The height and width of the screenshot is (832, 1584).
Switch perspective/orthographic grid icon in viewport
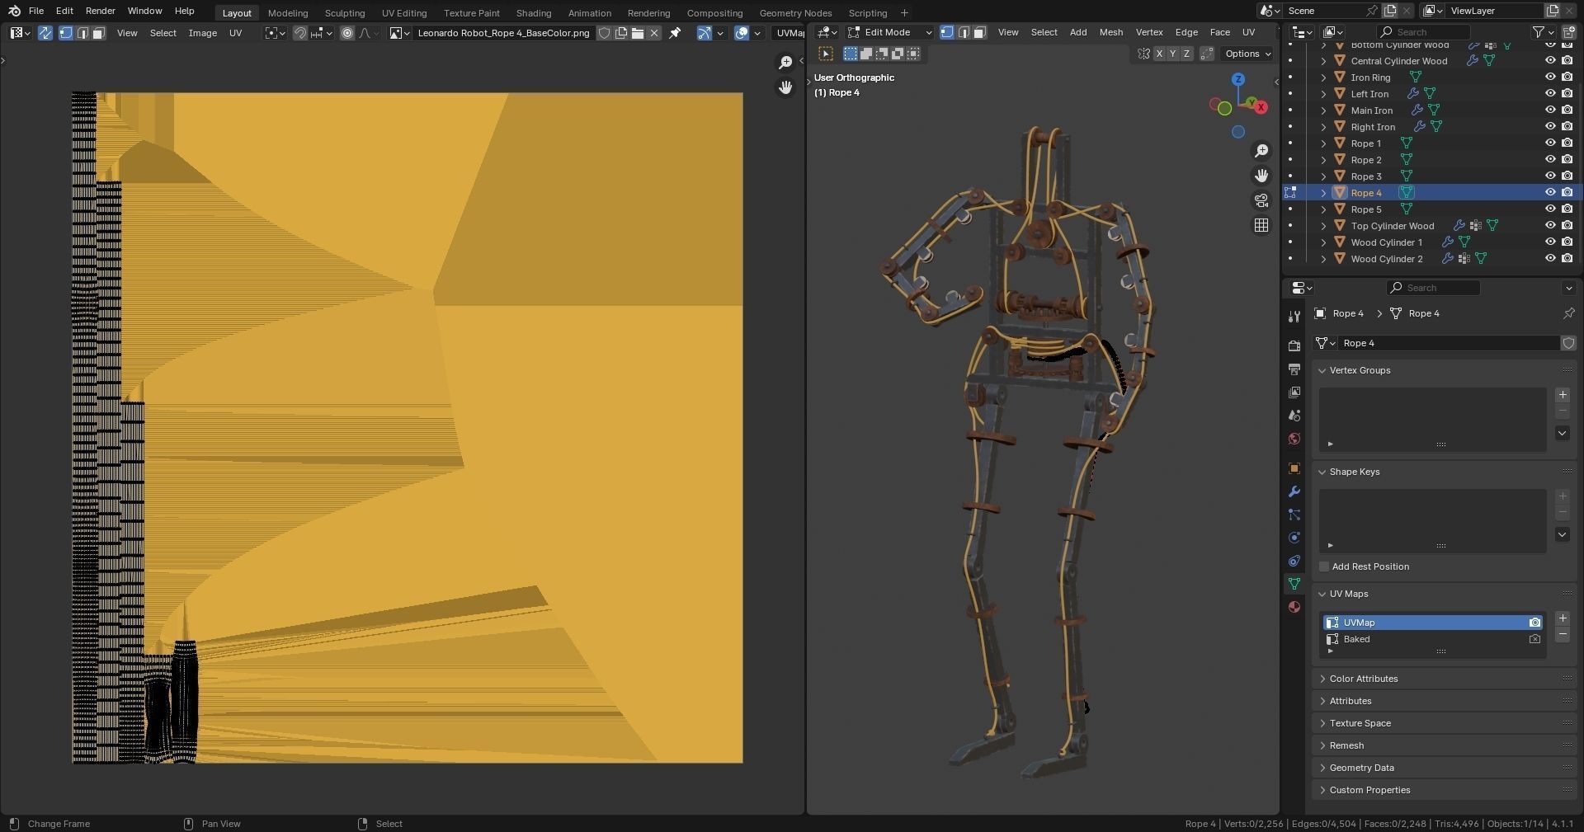[x=1261, y=225]
